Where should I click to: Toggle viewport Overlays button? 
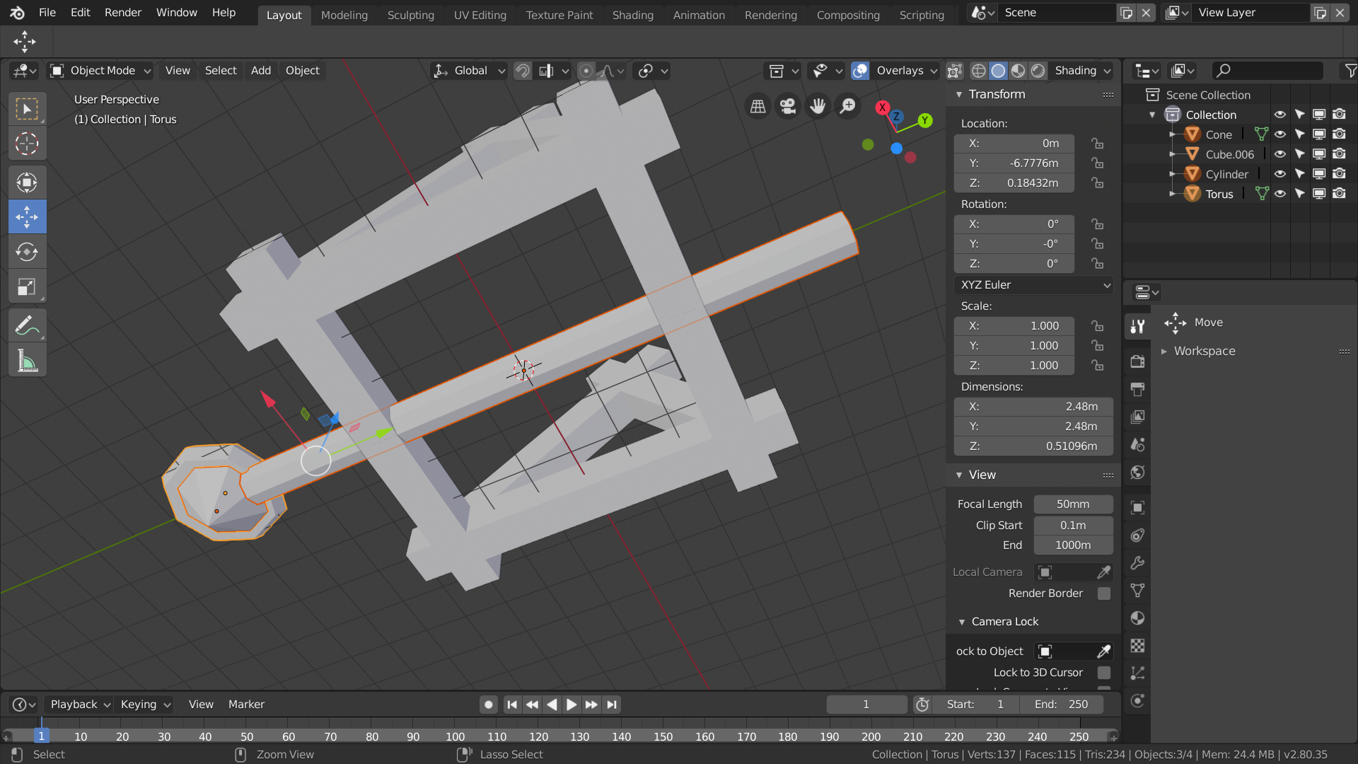[861, 71]
